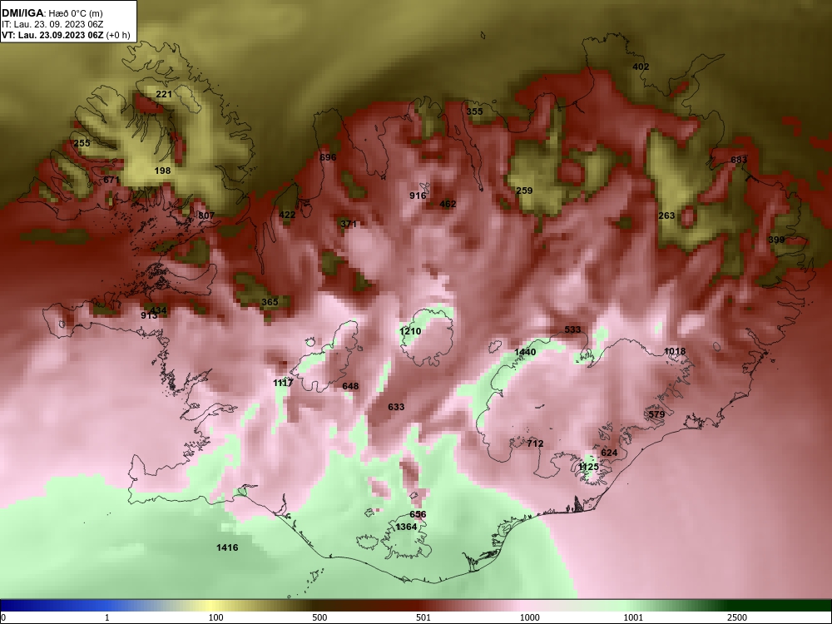Pick the 1018 value
The image size is (832, 624).
click(675, 351)
